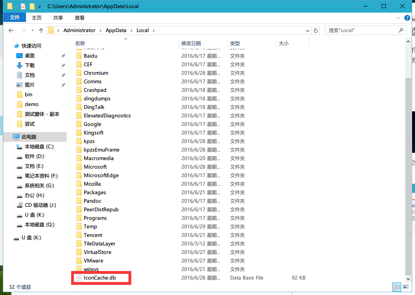
Task: Open the 文件 menu
Action: (x=15, y=18)
